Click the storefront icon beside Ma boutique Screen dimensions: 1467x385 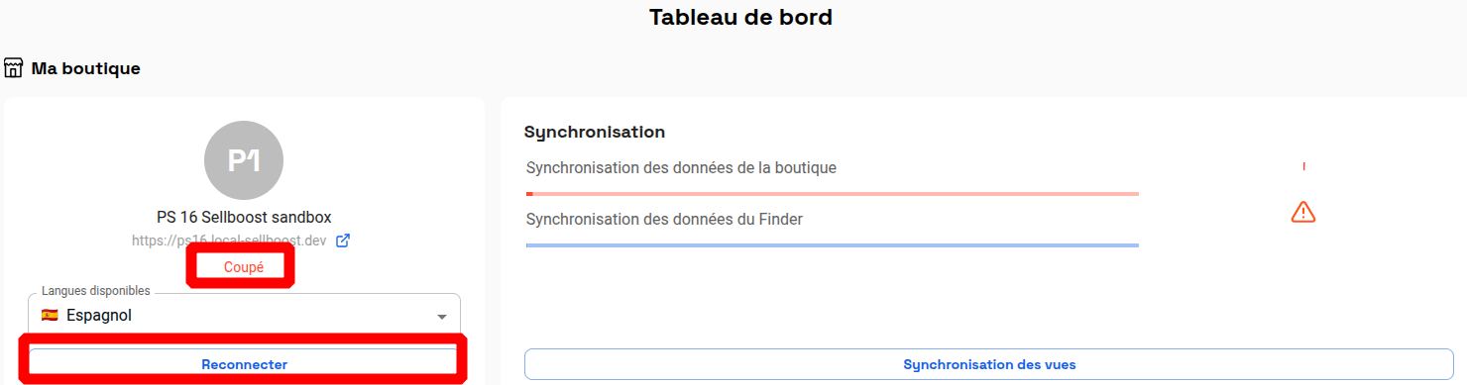click(x=14, y=68)
